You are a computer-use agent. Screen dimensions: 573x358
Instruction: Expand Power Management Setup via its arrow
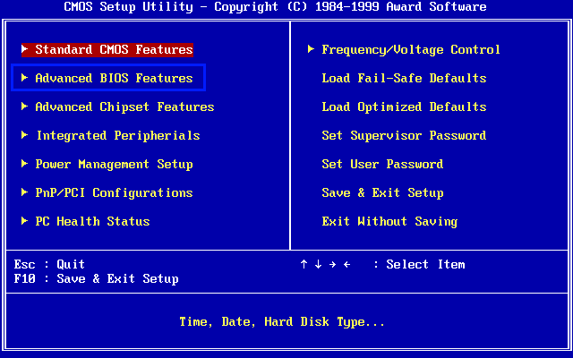click(x=25, y=164)
